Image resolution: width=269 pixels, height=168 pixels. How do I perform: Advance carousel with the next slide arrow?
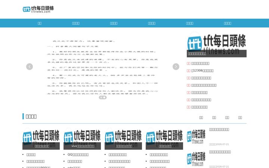pyautogui.click(x=176, y=66)
